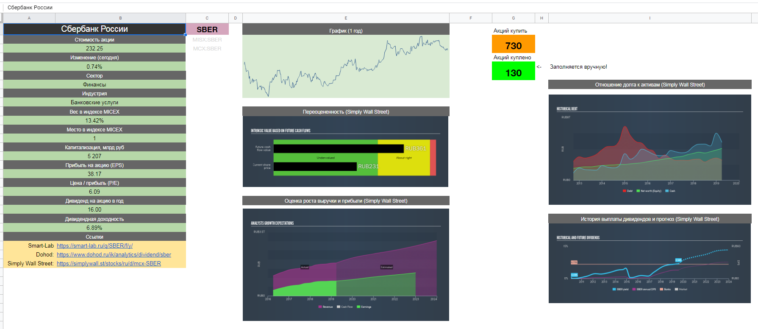Click the MCX:SBER cell
The width and height of the screenshot is (758, 329).
point(207,48)
